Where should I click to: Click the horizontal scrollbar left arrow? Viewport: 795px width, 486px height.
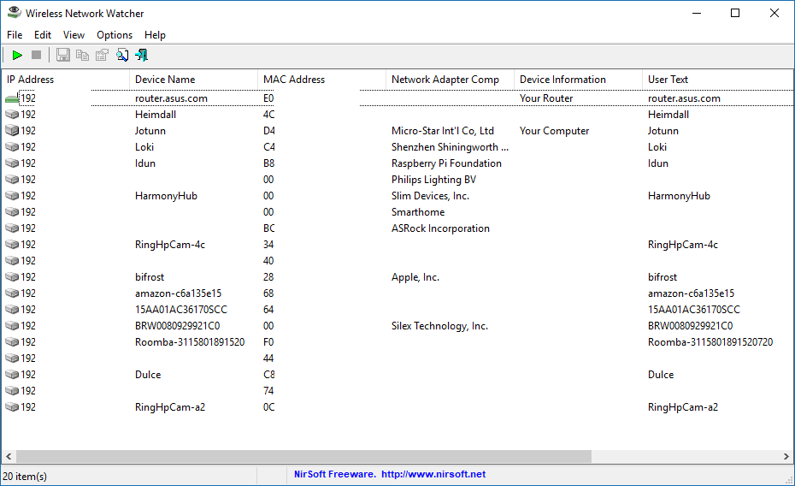point(8,457)
